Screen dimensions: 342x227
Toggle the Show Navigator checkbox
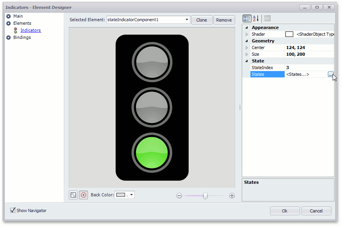[13, 211]
